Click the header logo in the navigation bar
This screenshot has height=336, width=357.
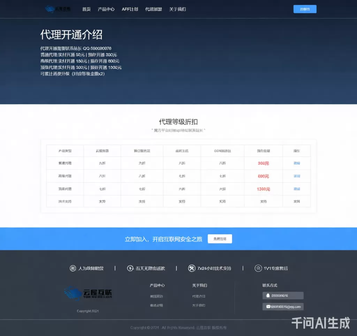click(58, 9)
